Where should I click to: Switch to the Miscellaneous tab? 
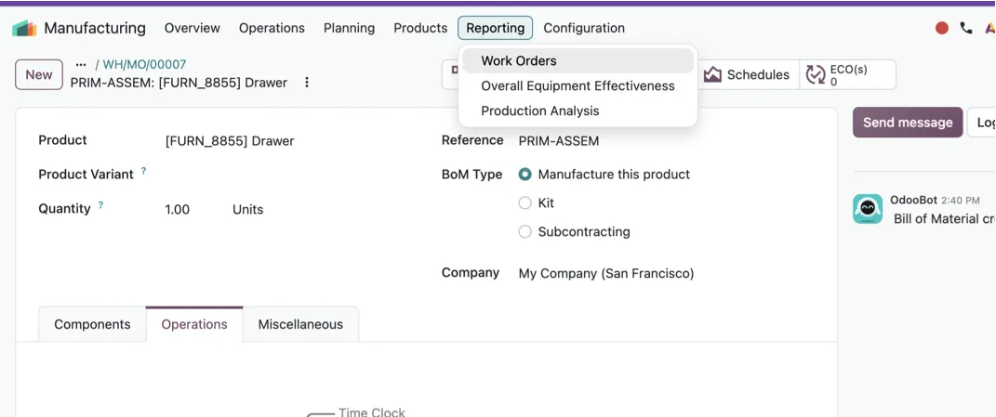point(300,324)
